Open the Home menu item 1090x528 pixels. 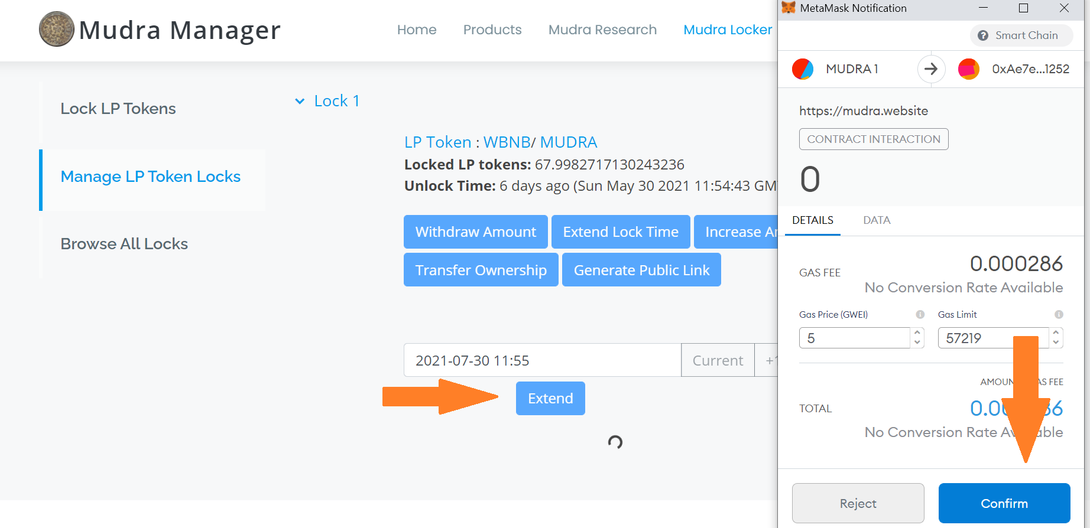point(417,30)
